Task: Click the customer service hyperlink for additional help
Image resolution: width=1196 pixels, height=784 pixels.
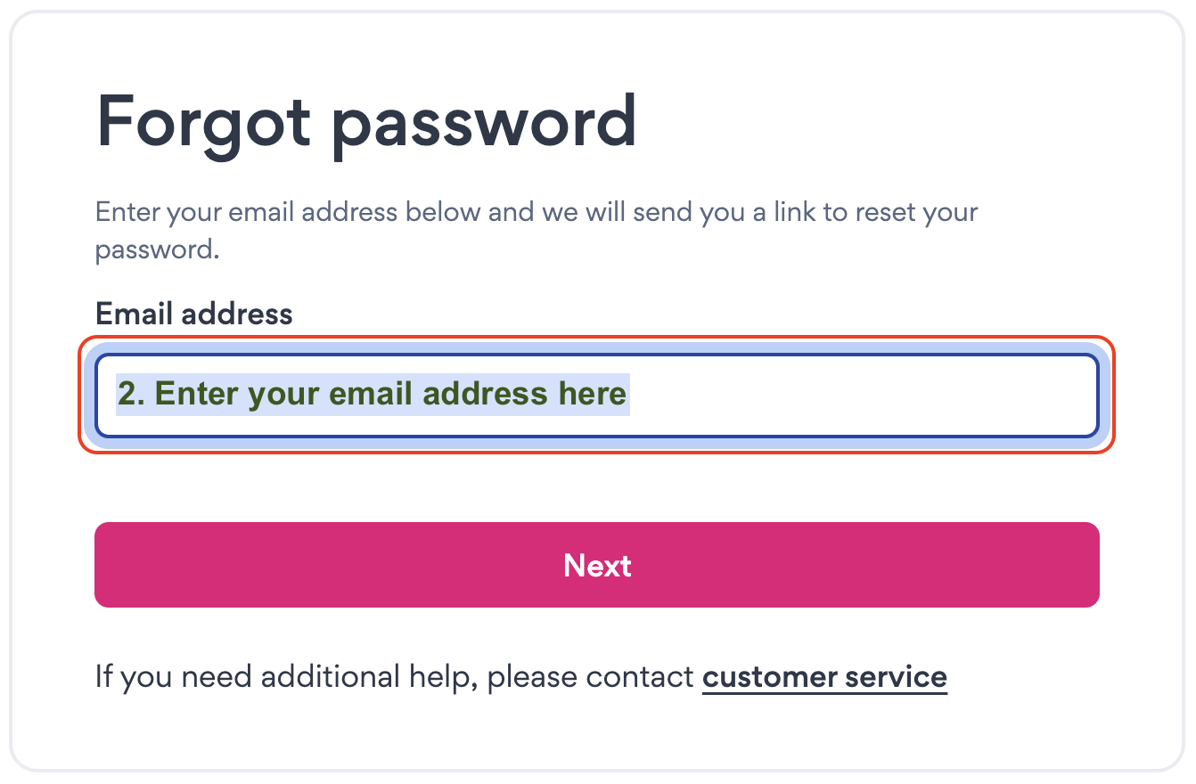Action: pos(824,676)
